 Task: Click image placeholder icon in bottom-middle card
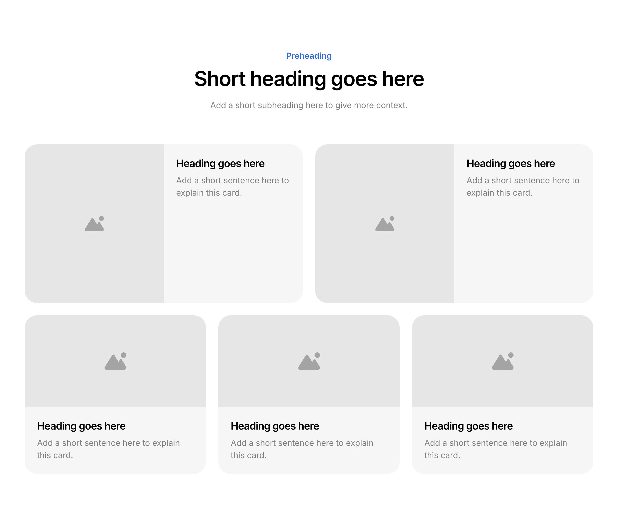coord(309,361)
